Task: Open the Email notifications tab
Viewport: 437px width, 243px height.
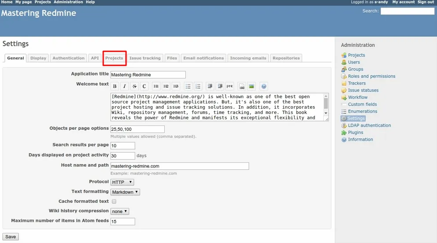Action: 203,58
